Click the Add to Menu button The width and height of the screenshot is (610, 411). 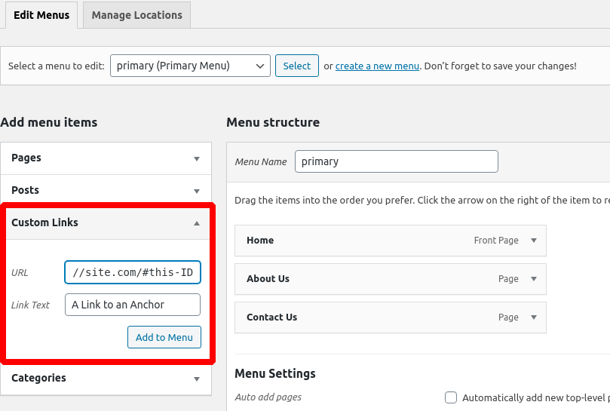click(x=164, y=337)
